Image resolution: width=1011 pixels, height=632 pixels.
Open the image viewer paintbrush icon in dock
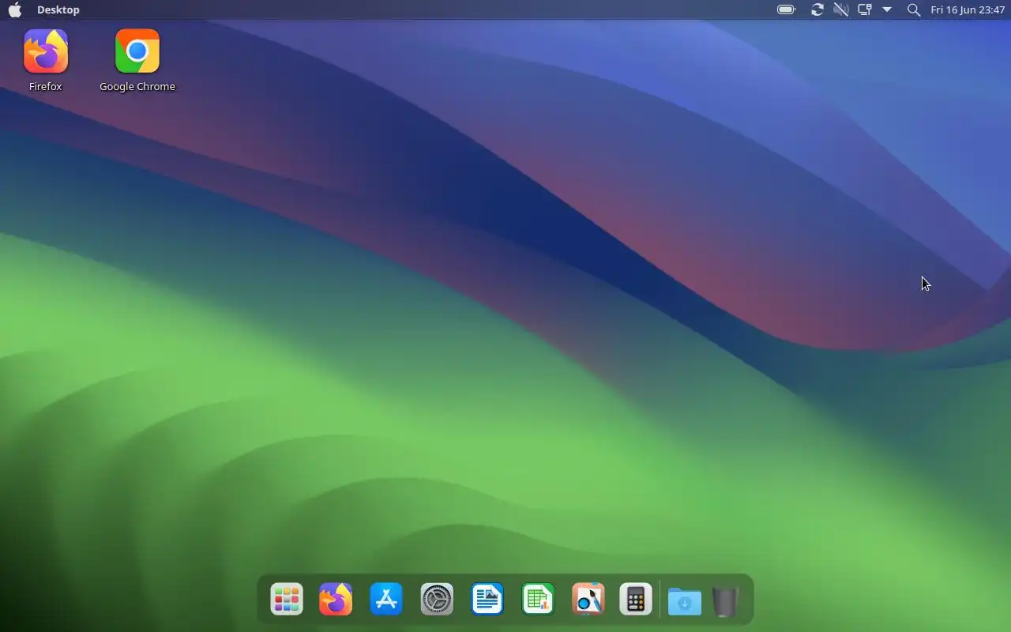pos(588,600)
